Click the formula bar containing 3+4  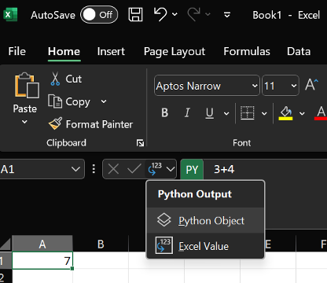click(x=266, y=169)
